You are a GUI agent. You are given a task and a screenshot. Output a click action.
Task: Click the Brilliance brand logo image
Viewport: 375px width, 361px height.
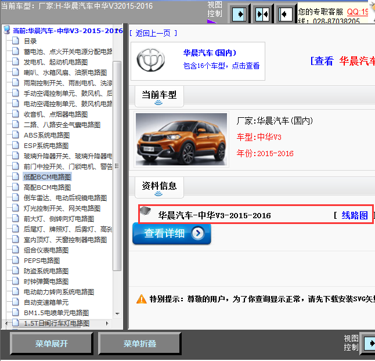(151, 60)
